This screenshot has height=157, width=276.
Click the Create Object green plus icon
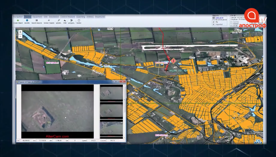click(x=18, y=20)
